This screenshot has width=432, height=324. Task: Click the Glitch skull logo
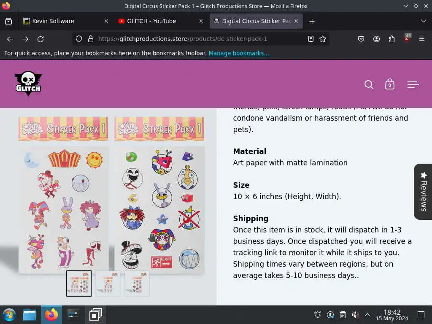[28, 84]
